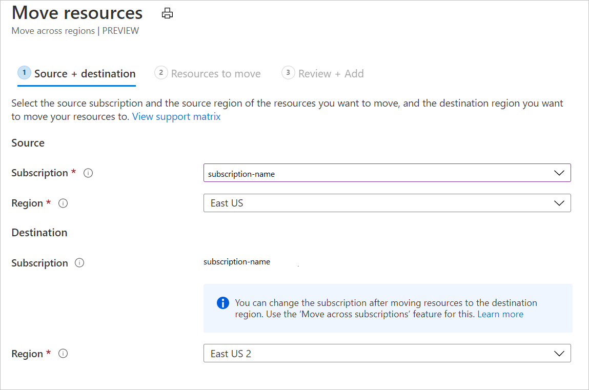
Task: Expand the destination Region dropdown chevron
Action: [559, 353]
